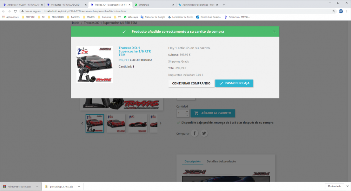
Task: Click PASAR POR CAJA checkout button
Action: (x=234, y=83)
